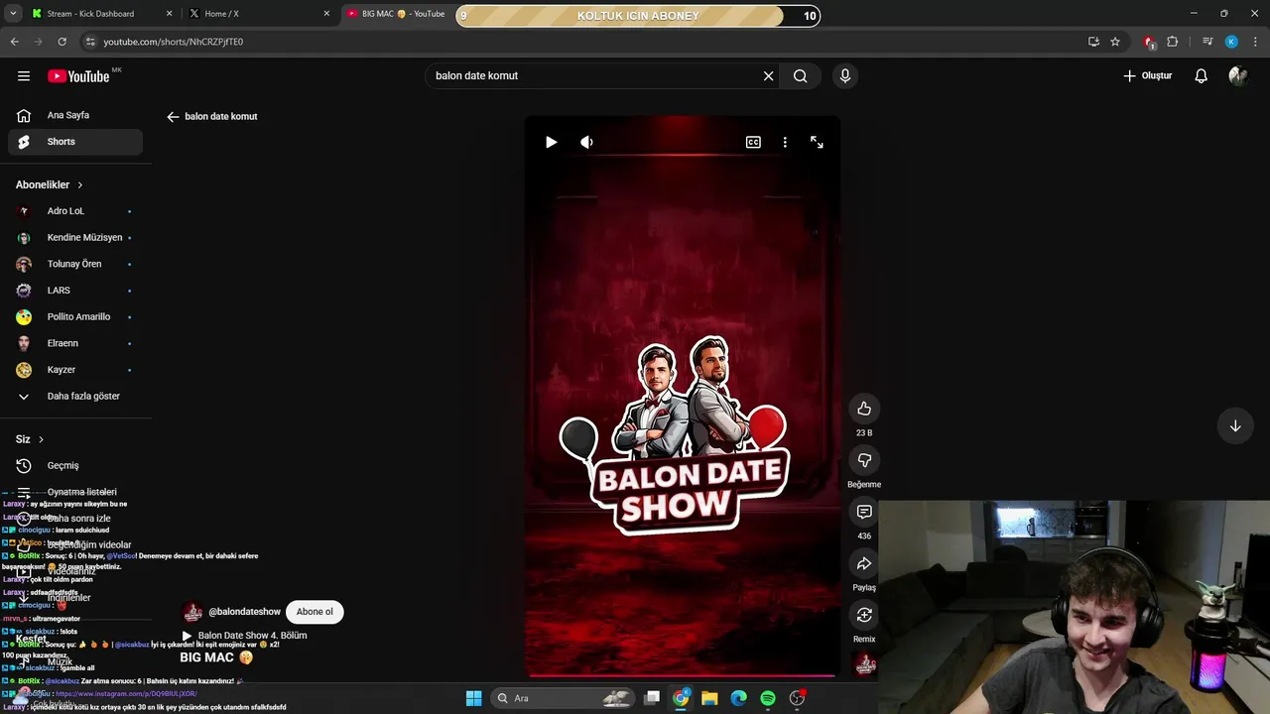Share the Short via Paylaş

[x=864, y=563]
